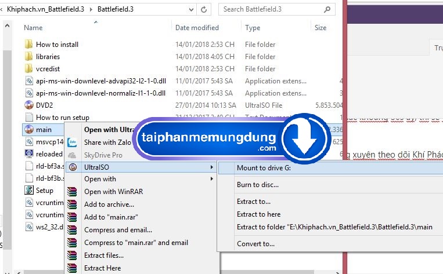Click the How to run setup text file icon
Screen dimensions: 443x274
coord(29,117)
